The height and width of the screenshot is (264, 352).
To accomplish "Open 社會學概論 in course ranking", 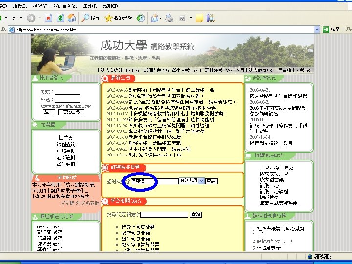I will pyautogui.click(x=281, y=231).
